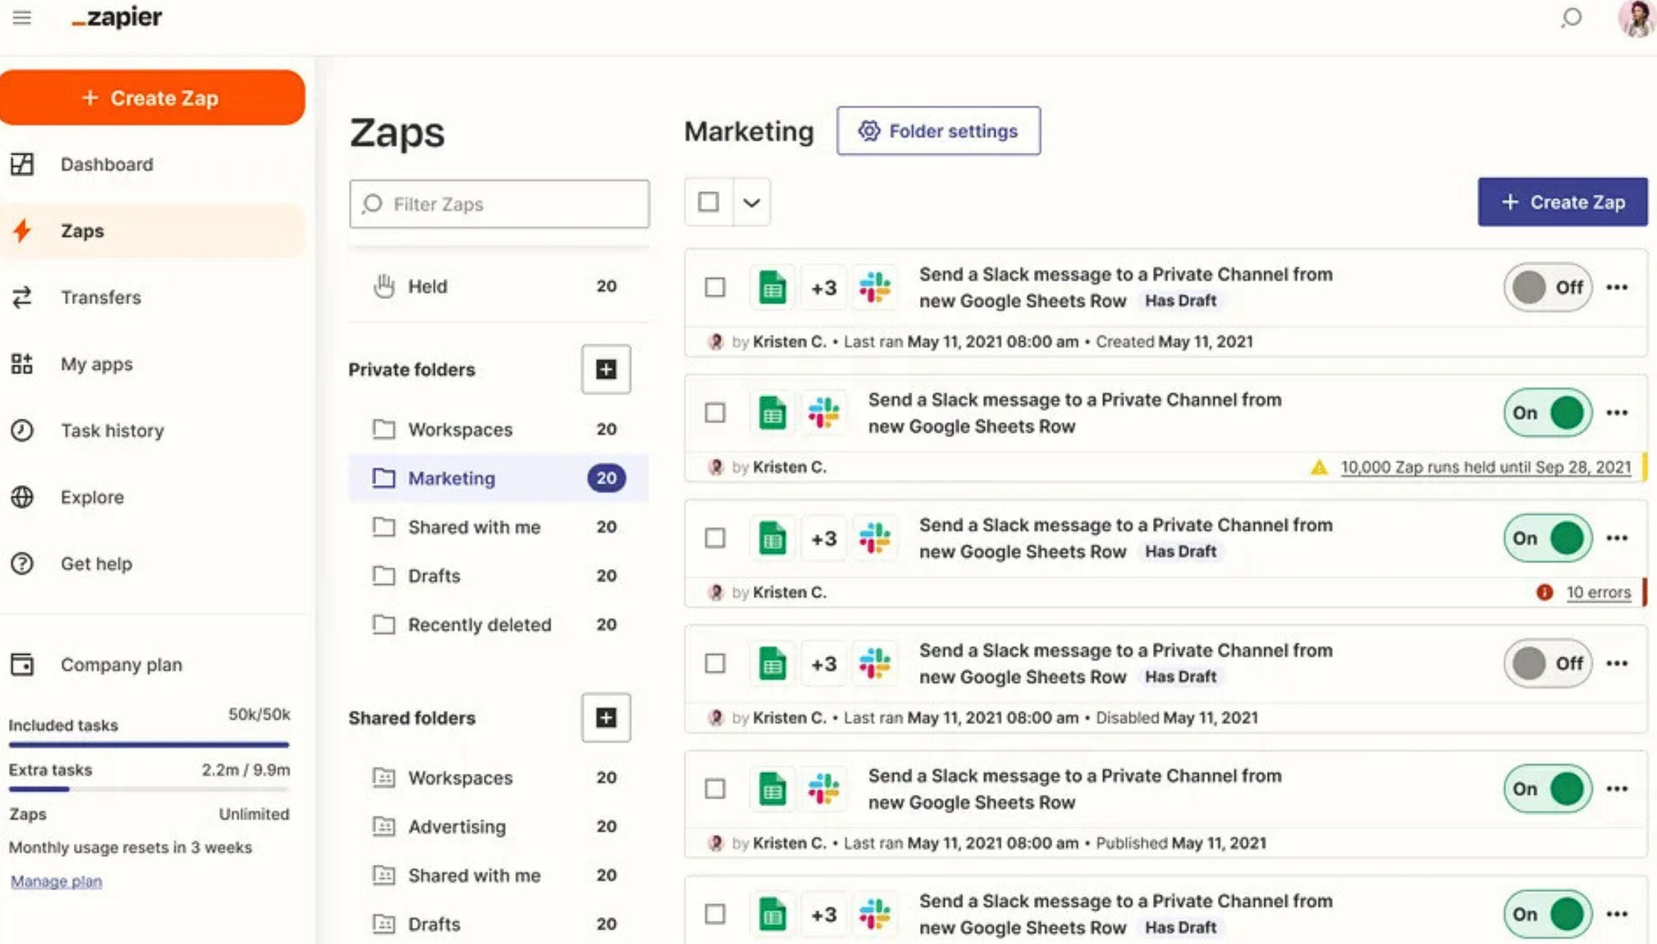Open the 10 errors link

1598,592
